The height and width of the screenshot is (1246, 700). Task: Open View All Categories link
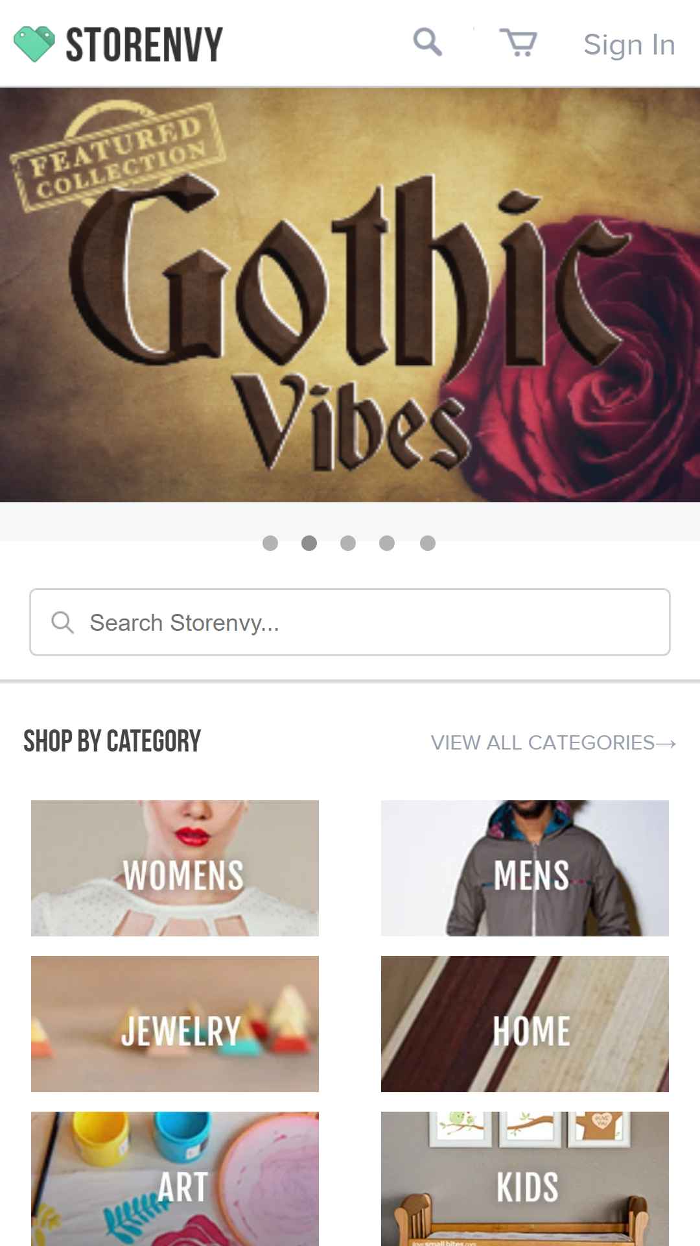(x=554, y=742)
